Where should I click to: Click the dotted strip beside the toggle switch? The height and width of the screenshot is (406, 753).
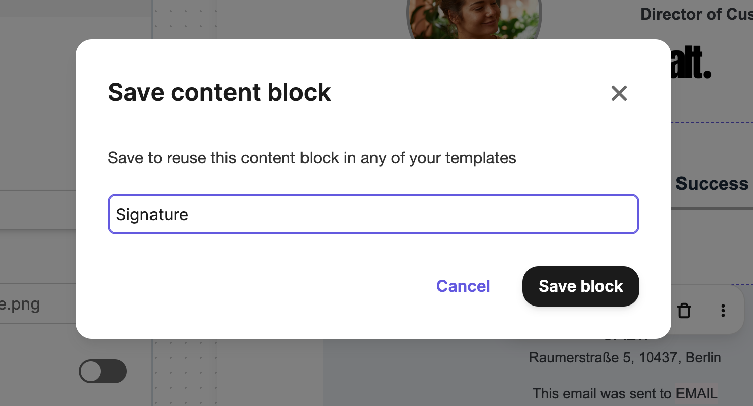coord(185,372)
